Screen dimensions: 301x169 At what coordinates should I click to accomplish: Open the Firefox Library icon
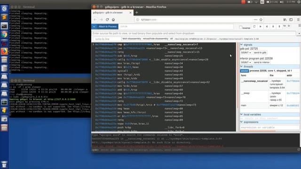pos(285,20)
